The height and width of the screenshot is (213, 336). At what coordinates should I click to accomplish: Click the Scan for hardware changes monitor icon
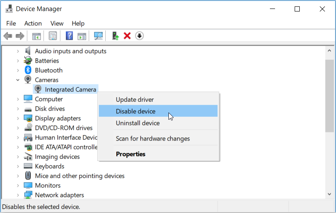[98, 36]
